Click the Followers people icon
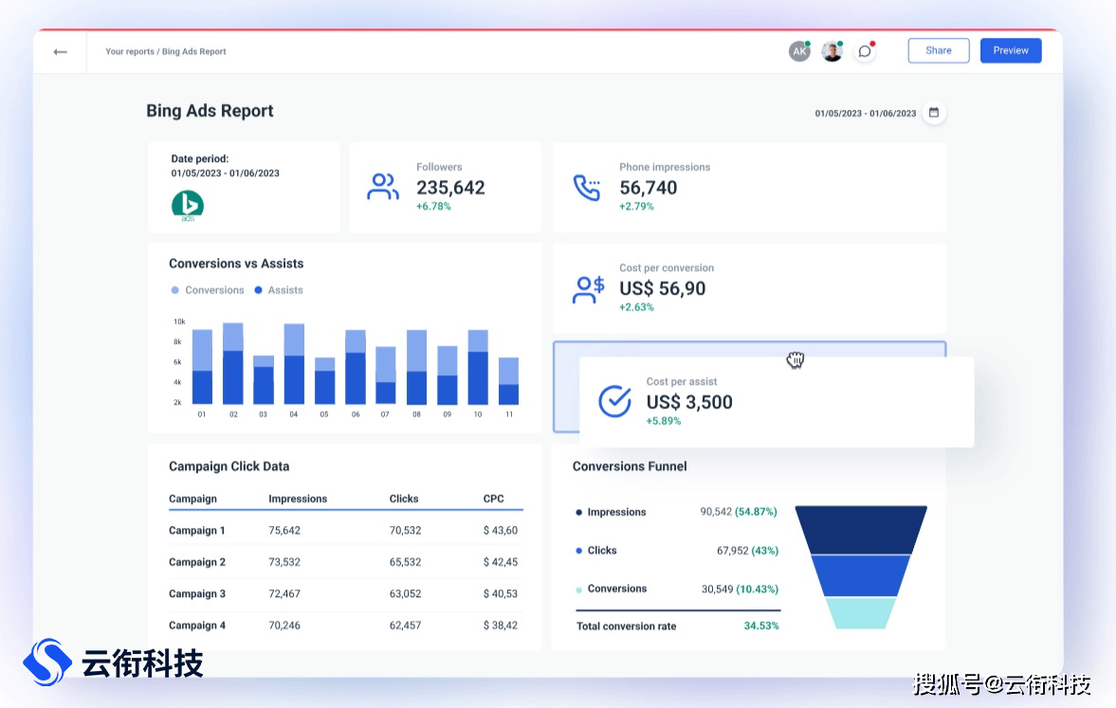The image size is (1116, 708). point(383,187)
